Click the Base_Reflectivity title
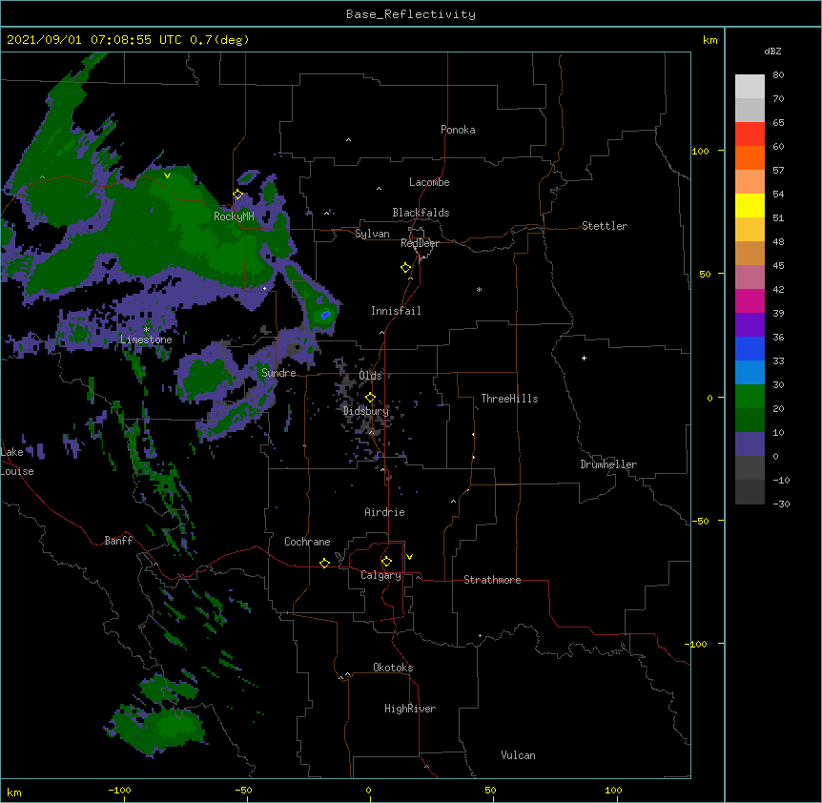The image size is (822, 803). [411, 14]
